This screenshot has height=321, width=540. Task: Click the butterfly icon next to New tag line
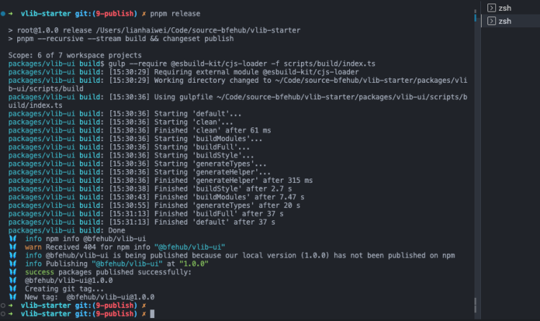13,297
